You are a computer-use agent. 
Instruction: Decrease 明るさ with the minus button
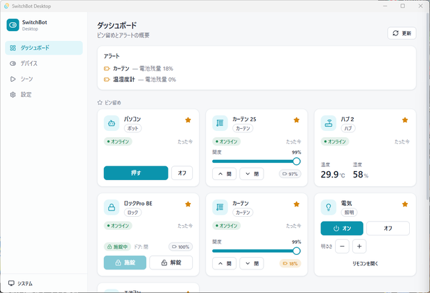pos(342,247)
